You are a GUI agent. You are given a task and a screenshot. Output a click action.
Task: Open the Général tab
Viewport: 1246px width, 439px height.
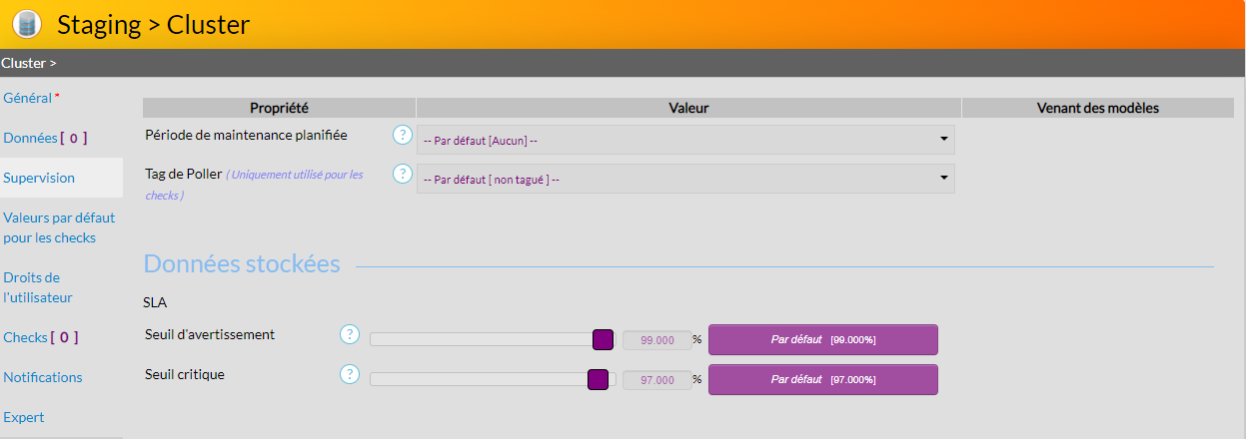[28, 98]
